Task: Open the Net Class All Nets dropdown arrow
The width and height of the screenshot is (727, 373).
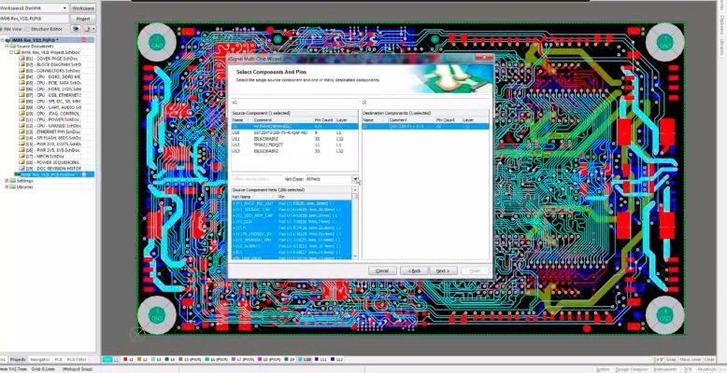Action: pos(355,179)
